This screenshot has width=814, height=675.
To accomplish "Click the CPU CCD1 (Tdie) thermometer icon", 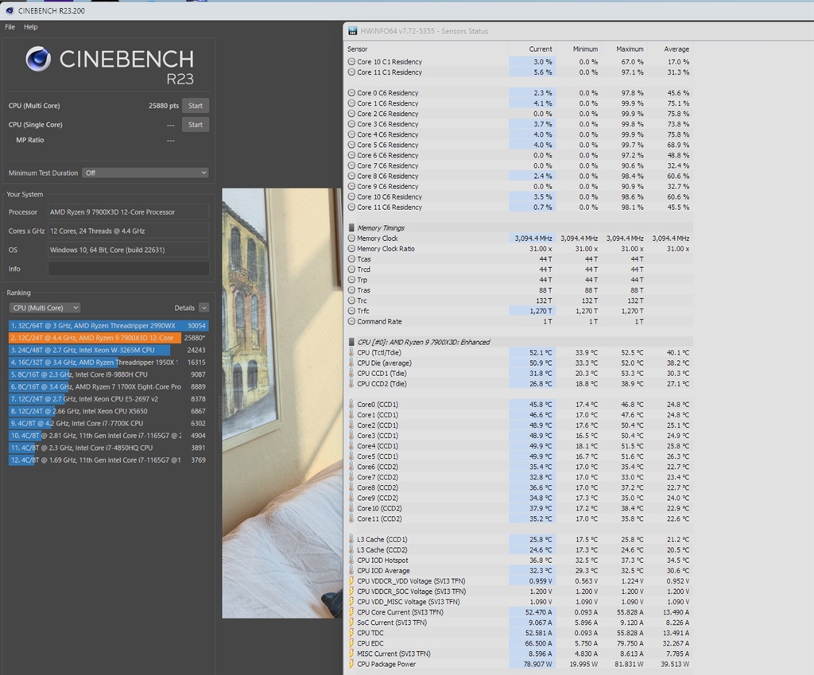I will [351, 374].
